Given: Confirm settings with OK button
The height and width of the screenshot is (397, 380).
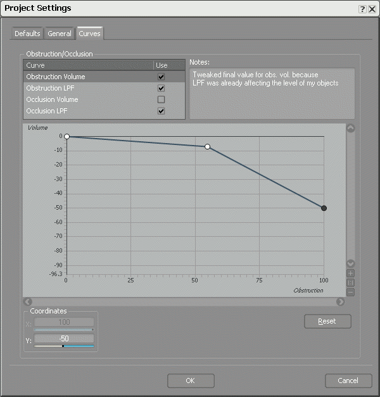Looking at the screenshot, I should tap(191, 381).
